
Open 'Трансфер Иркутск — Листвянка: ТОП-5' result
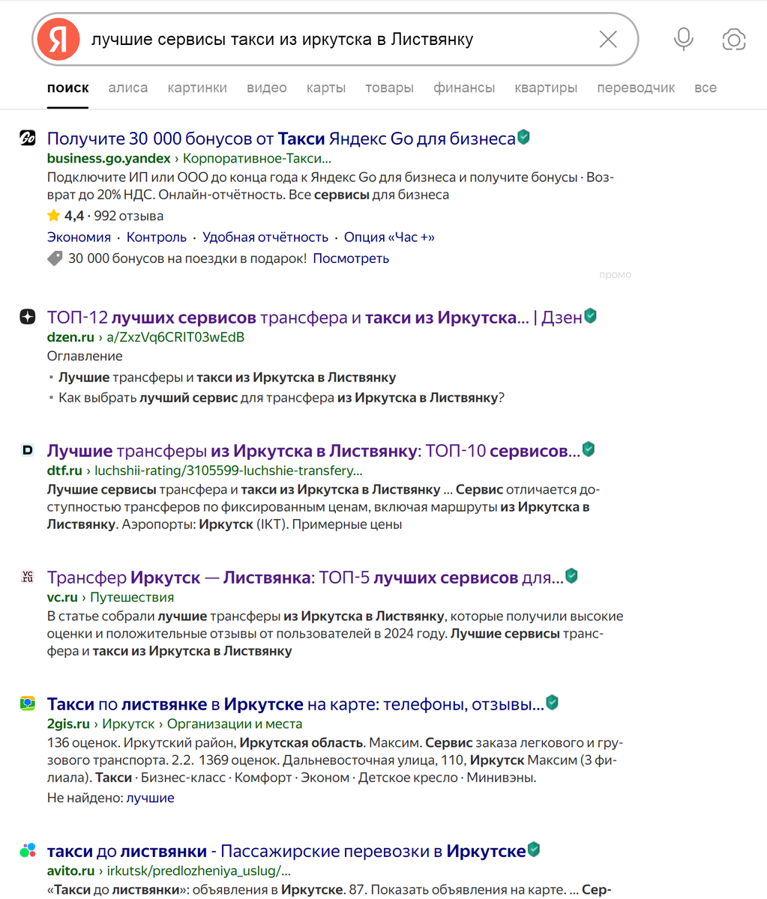305,578
